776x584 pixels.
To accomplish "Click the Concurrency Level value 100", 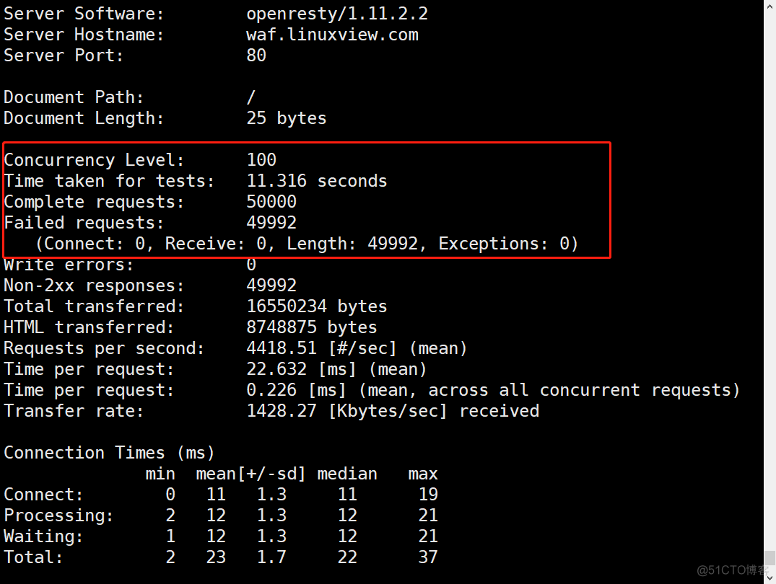I will [x=261, y=160].
